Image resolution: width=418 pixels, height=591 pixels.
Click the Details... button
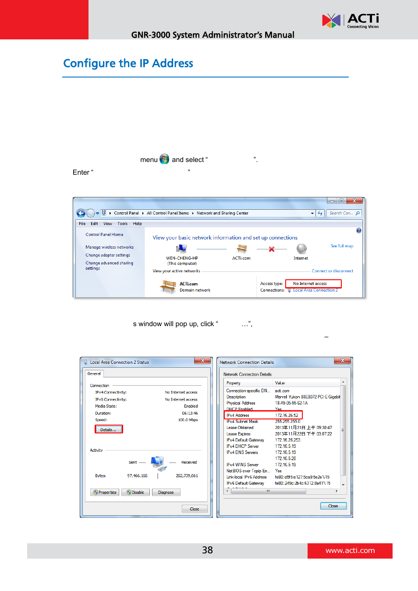click(109, 429)
